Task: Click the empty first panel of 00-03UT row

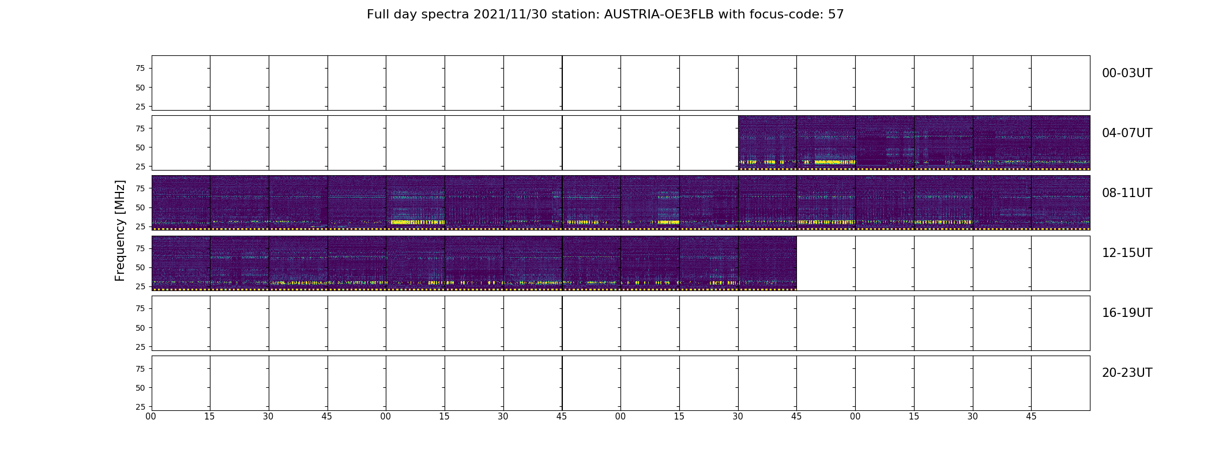Action: (180, 83)
